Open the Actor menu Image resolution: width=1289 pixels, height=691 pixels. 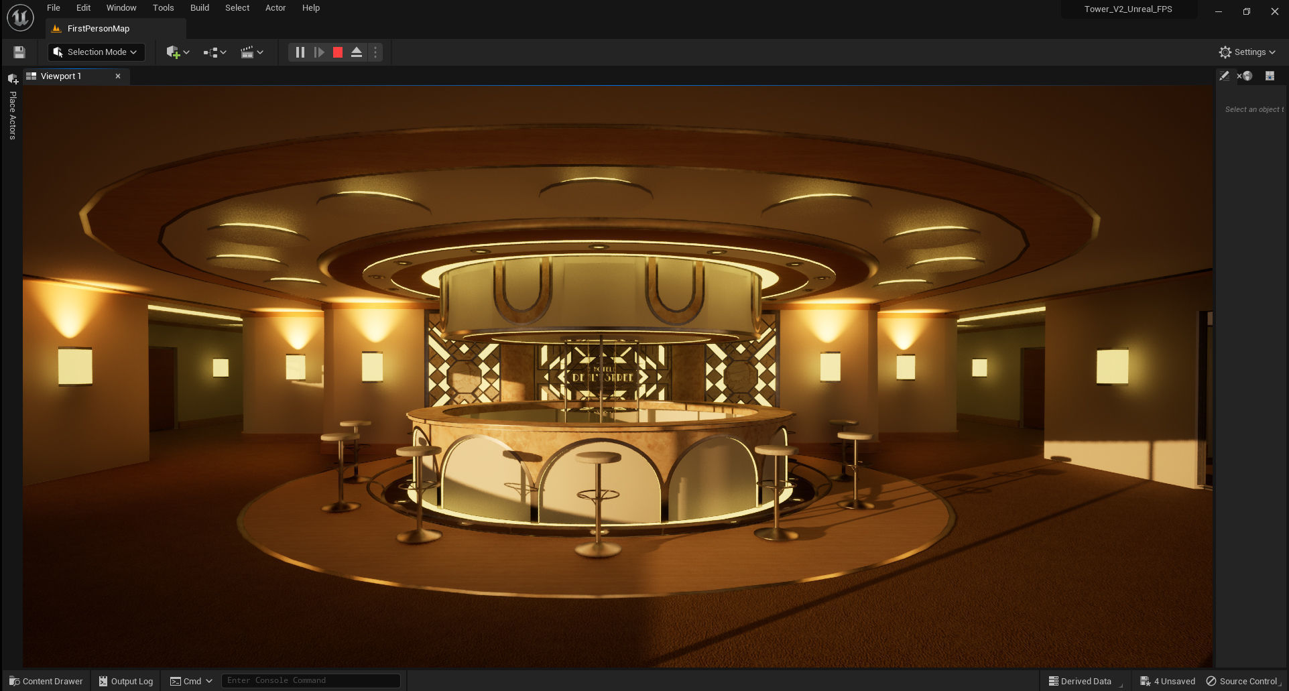pyautogui.click(x=275, y=8)
